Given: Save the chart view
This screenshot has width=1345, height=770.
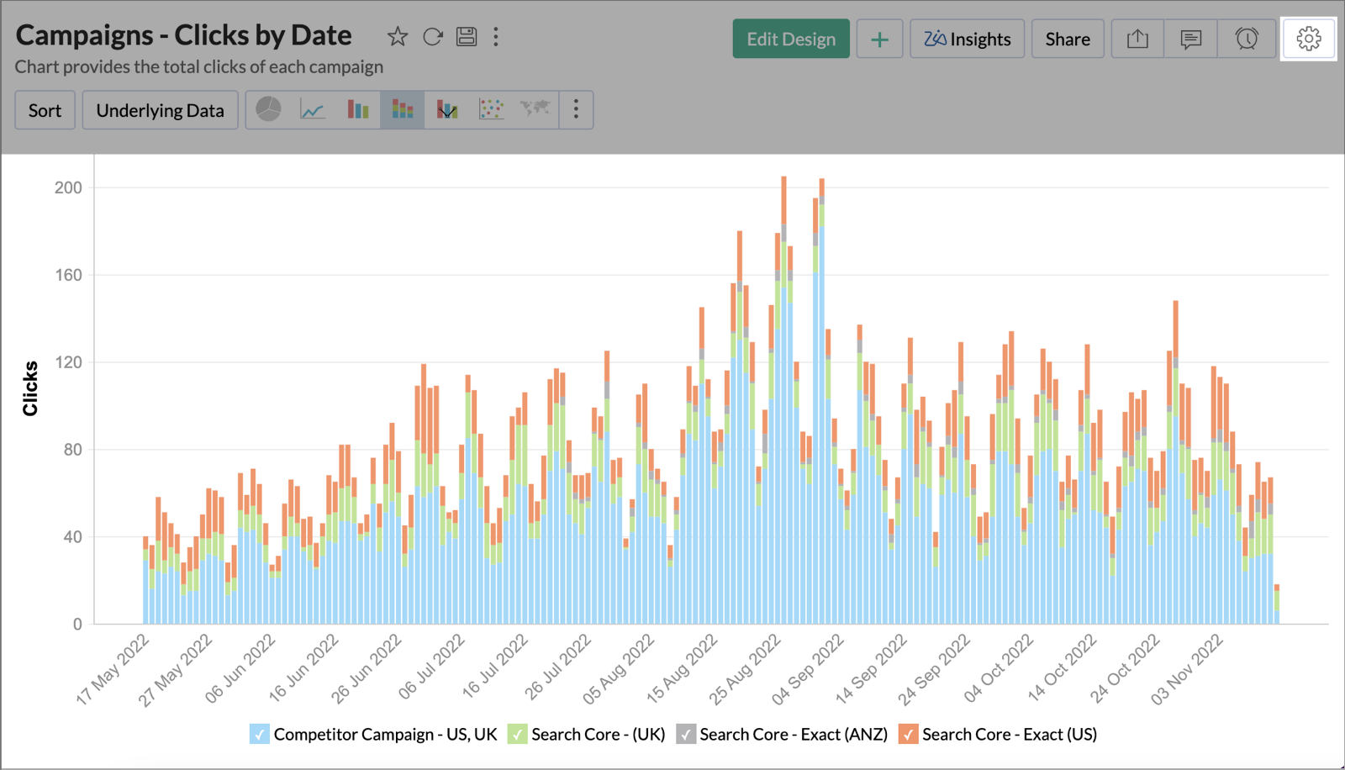Looking at the screenshot, I should 467,36.
